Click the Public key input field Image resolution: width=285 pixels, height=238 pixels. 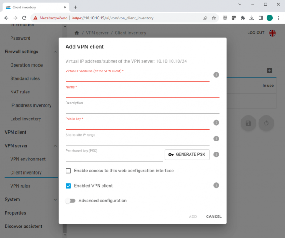point(137,126)
